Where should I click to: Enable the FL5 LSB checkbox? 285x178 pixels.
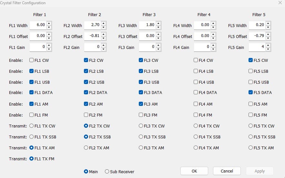251,71
